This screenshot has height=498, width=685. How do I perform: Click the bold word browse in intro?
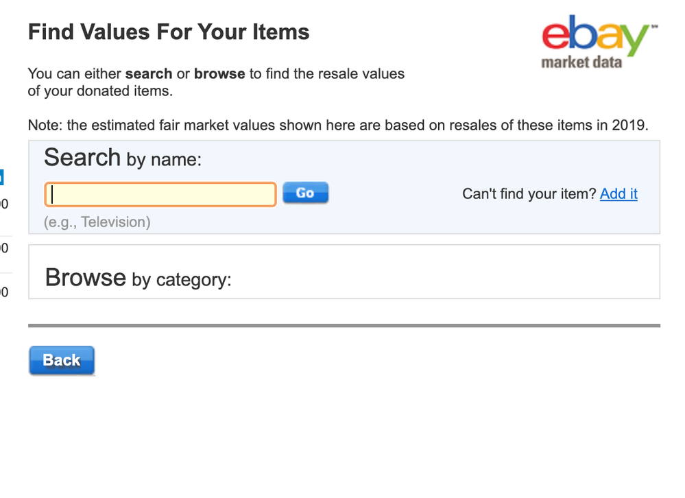tap(219, 74)
